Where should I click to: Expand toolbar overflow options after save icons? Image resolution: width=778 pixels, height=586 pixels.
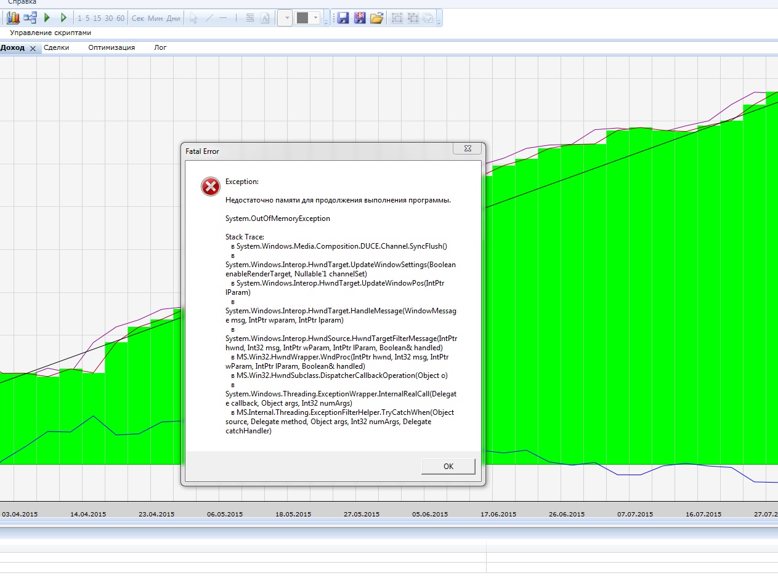click(x=439, y=21)
